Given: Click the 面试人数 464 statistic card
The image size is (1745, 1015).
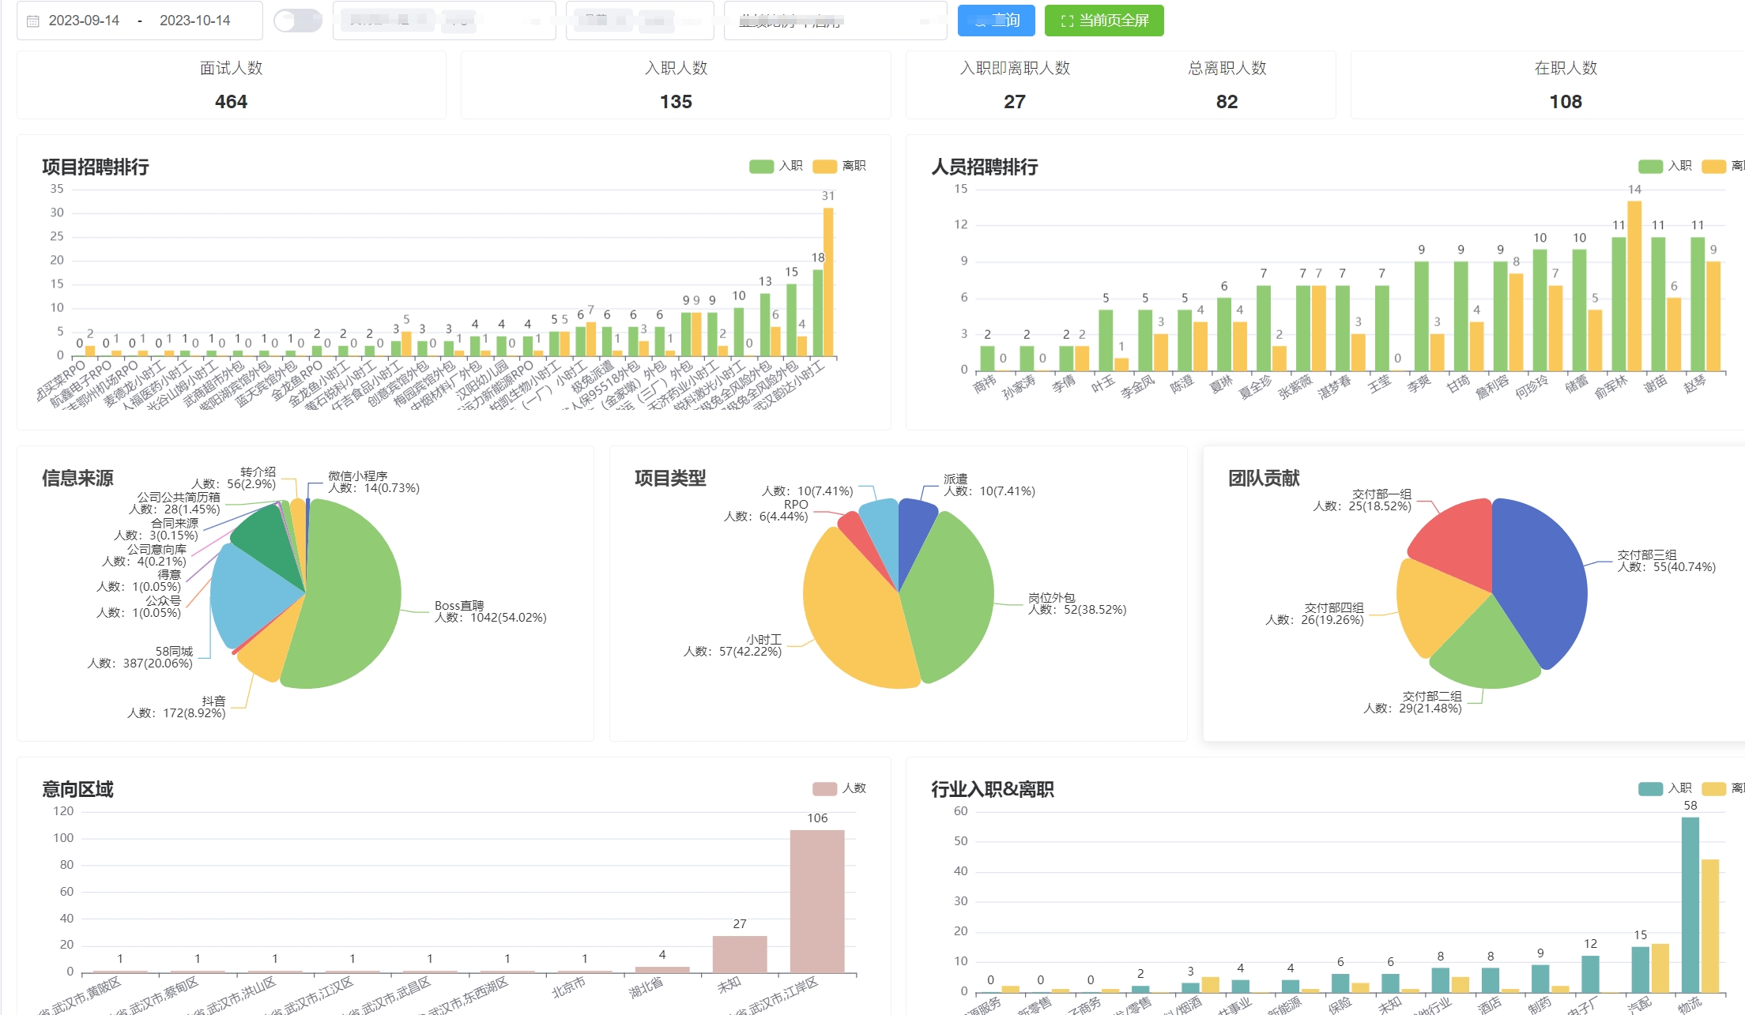Looking at the screenshot, I should click(231, 85).
